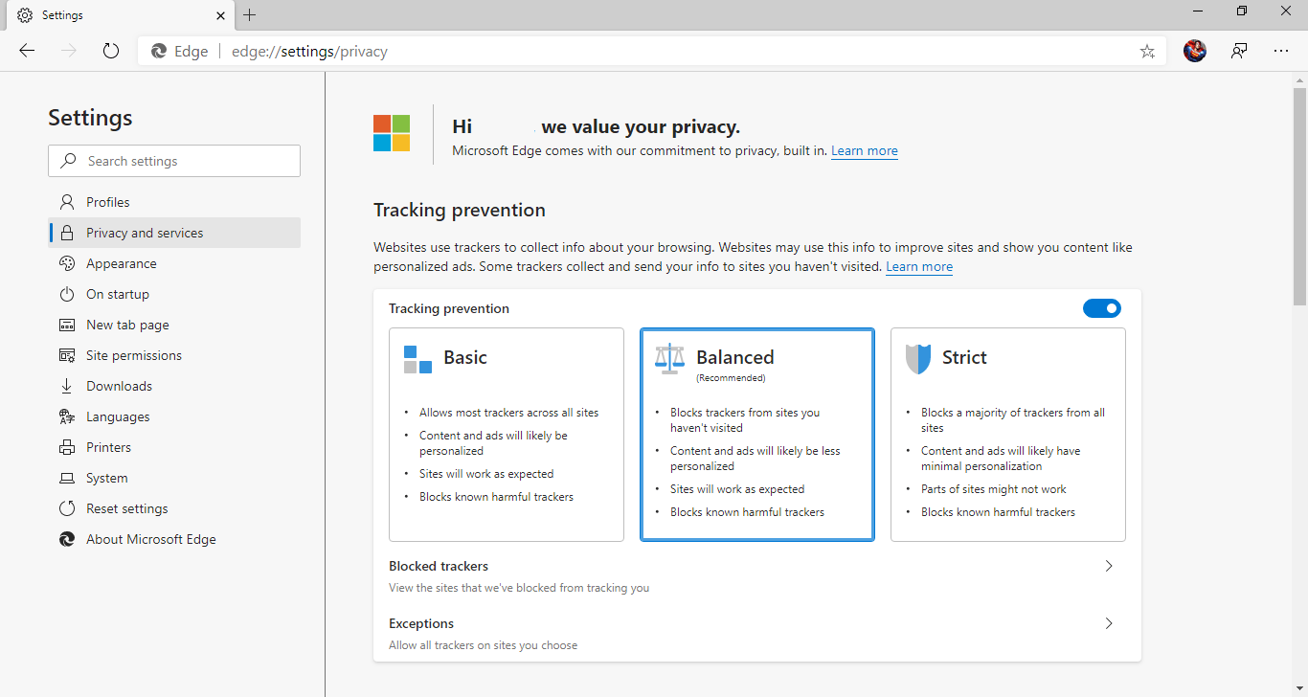The width and height of the screenshot is (1308, 697).
Task: Open a new tab with plus button
Action: coord(249,14)
